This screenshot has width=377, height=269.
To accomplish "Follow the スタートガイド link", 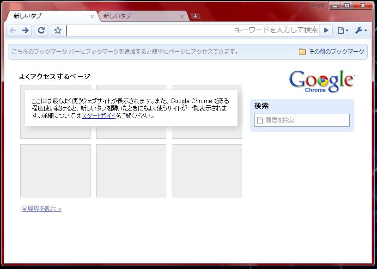I will pos(98,116).
